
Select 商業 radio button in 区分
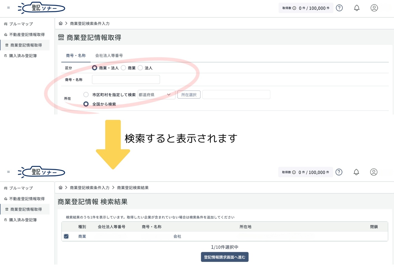123,68
